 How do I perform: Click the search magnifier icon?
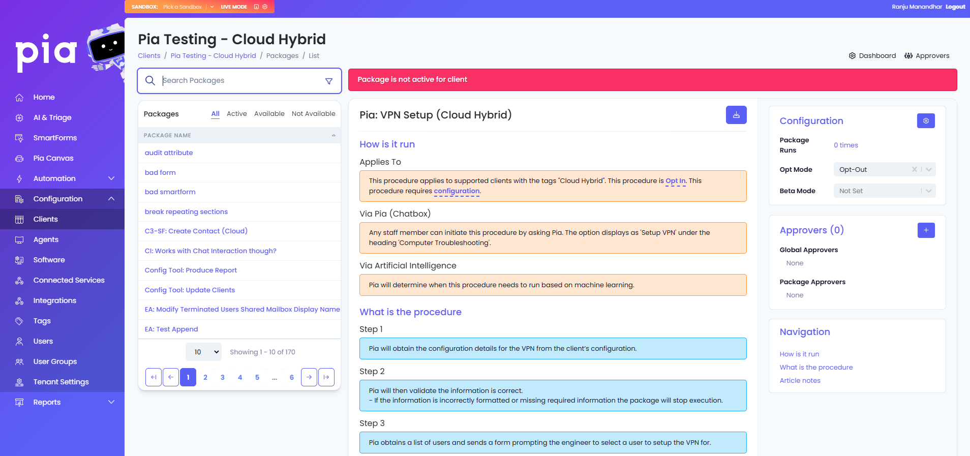(150, 80)
